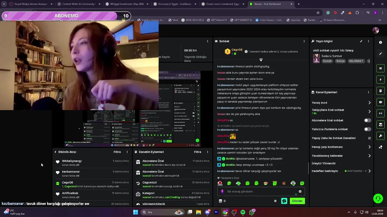Toggle the moderation actions document icon in sidebar
The height and width of the screenshot is (217, 387).
coord(380,91)
